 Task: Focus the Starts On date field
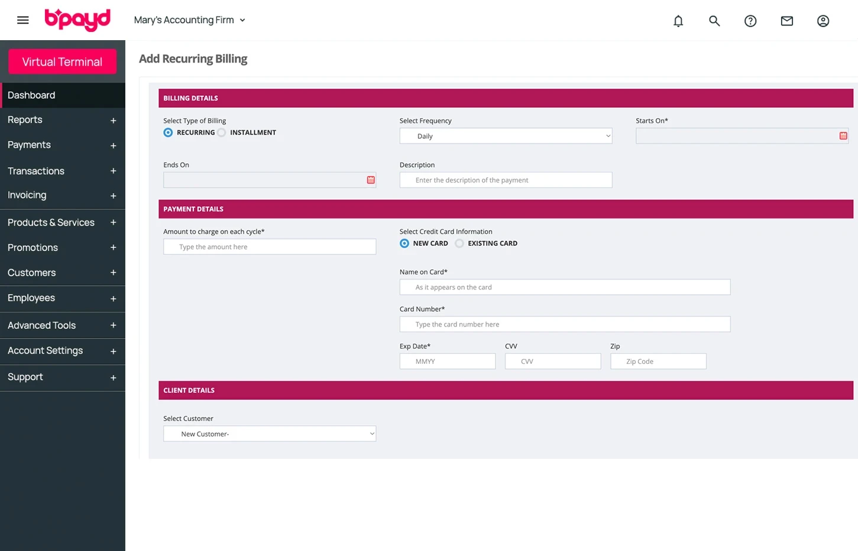tap(742, 136)
